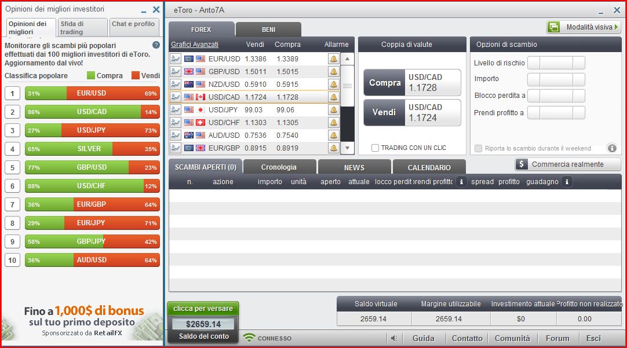Click the Blocco perdita a field

coord(556,96)
